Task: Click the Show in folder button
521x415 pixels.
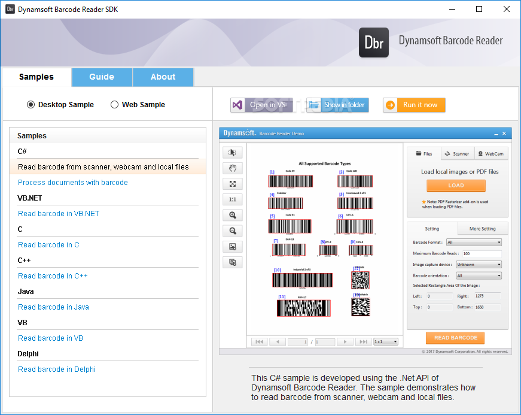Action: pyautogui.click(x=337, y=105)
